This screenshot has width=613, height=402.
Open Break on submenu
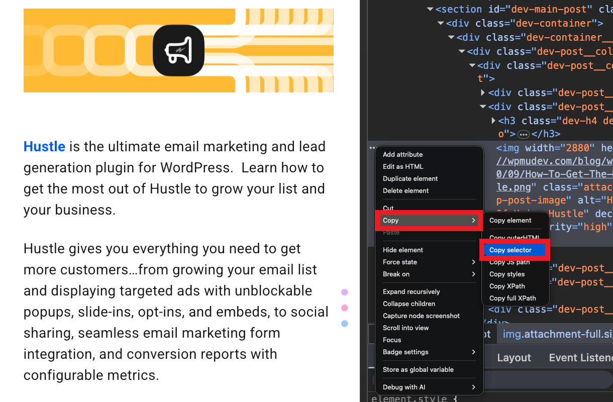coord(429,274)
